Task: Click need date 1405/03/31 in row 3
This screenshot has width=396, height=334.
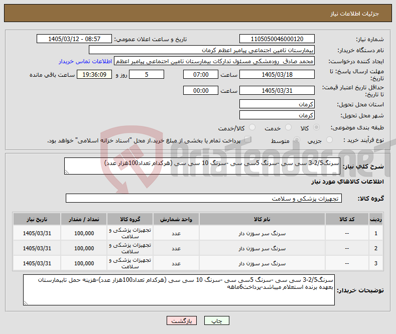Action: 37,263
